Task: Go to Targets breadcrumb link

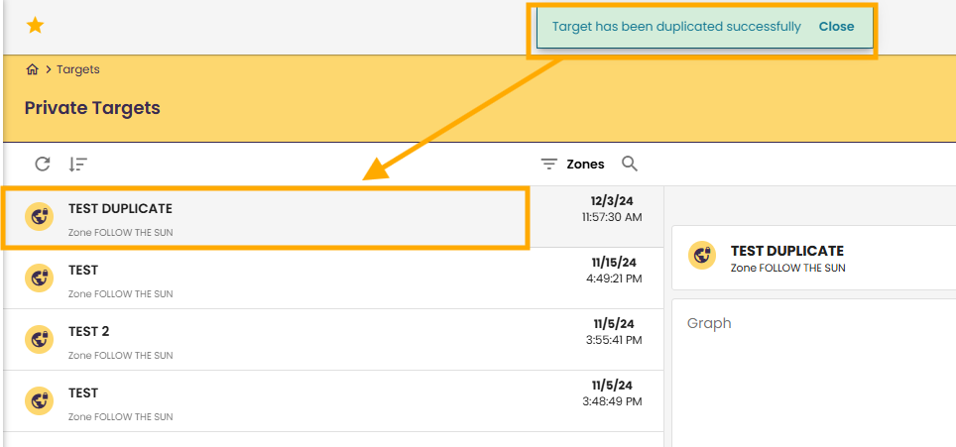Action: click(x=78, y=69)
